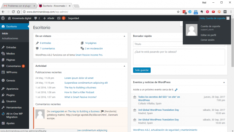Open the sverigapotek commenter link

point(57,111)
